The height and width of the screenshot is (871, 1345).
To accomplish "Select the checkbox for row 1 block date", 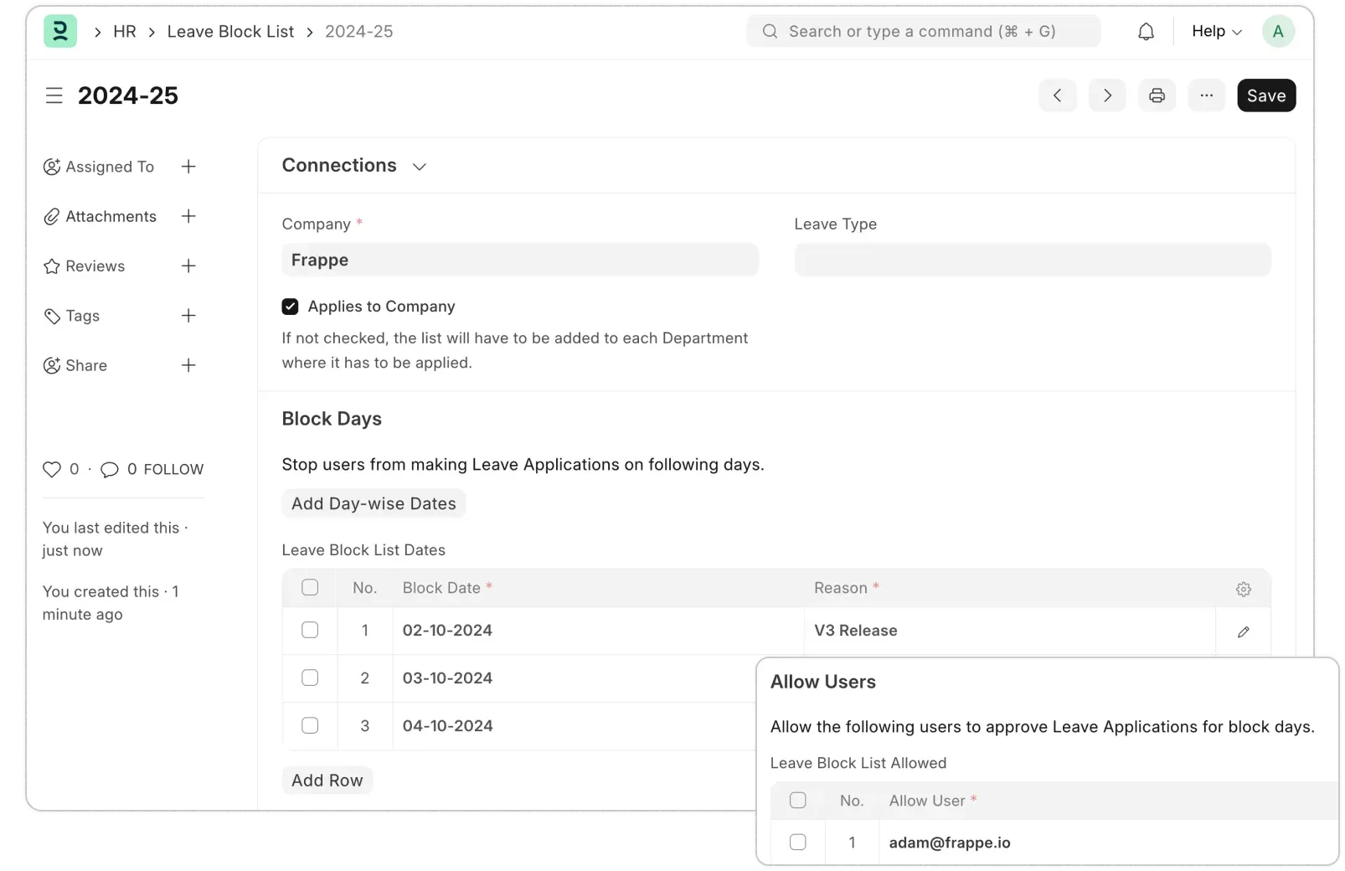I will click(311, 631).
